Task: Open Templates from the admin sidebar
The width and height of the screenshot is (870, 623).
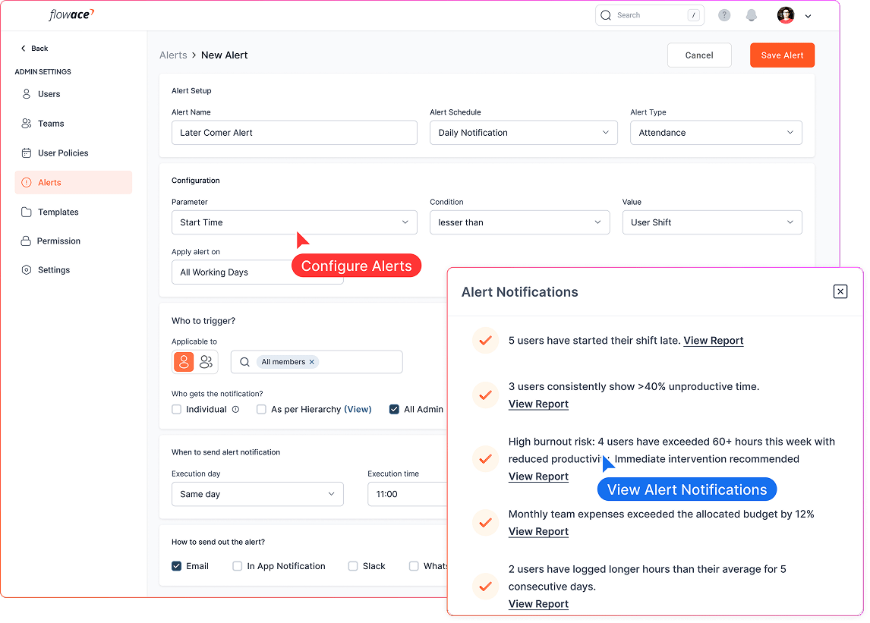Action: click(x=58, y=212)
